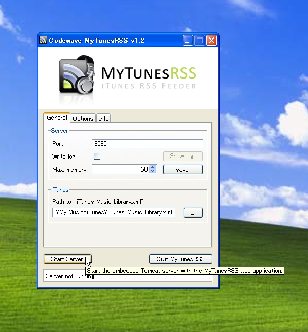Click the 'Write log' label
Image resolution: width=308 pixels, height=332 pixels.
(64, 157)
